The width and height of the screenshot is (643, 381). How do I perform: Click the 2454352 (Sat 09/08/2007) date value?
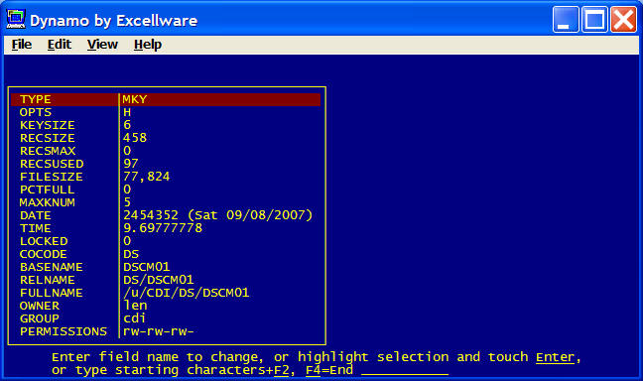click(217, 215)
